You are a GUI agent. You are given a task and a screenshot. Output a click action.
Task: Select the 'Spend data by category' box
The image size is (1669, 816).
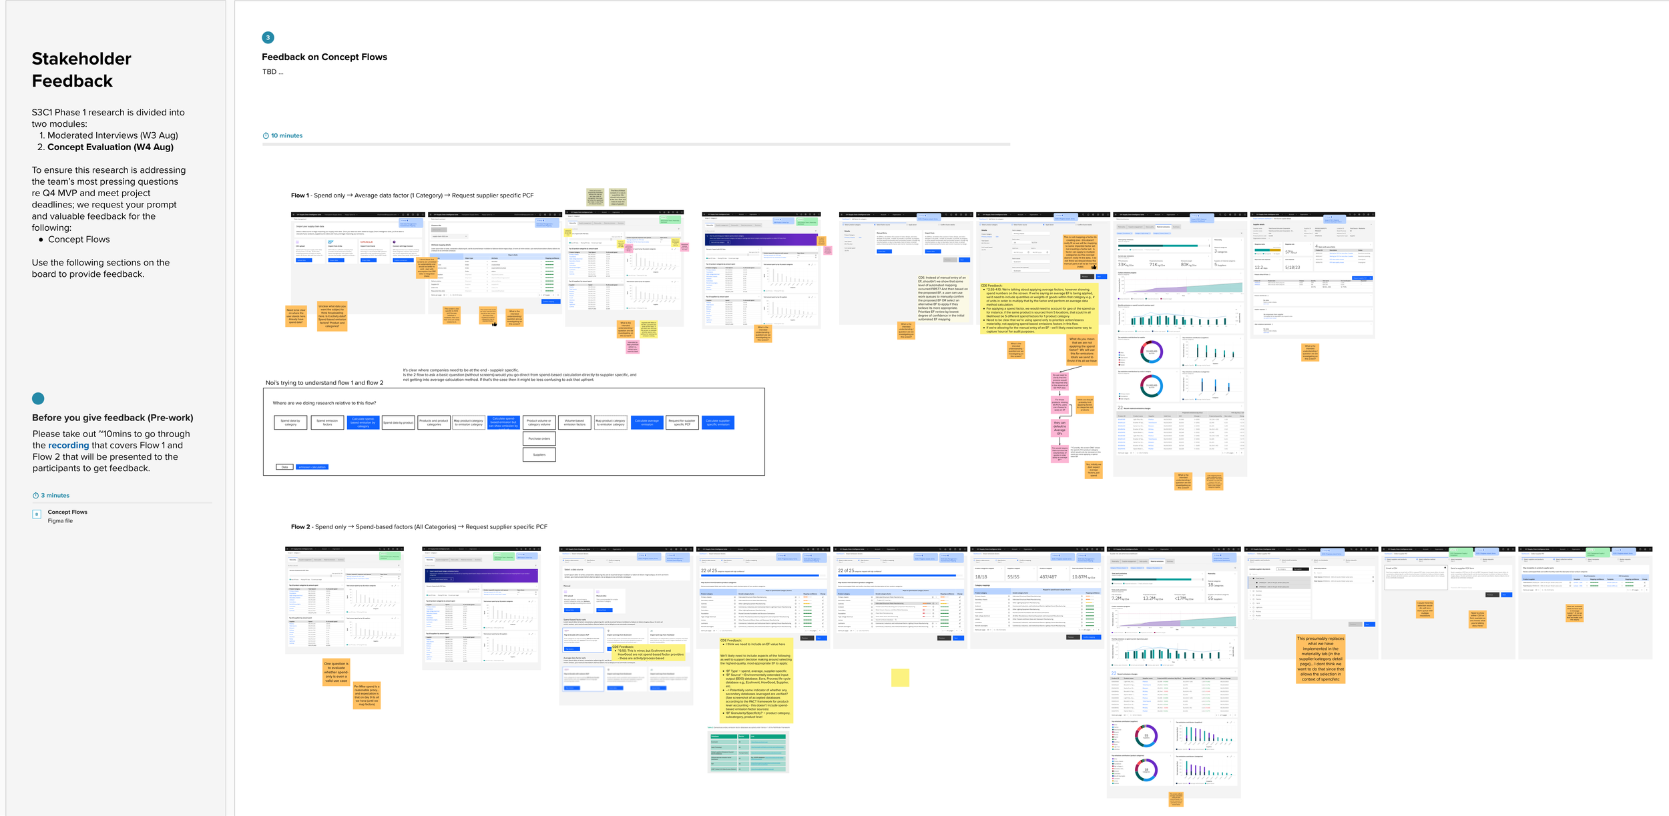pos(290,422)
